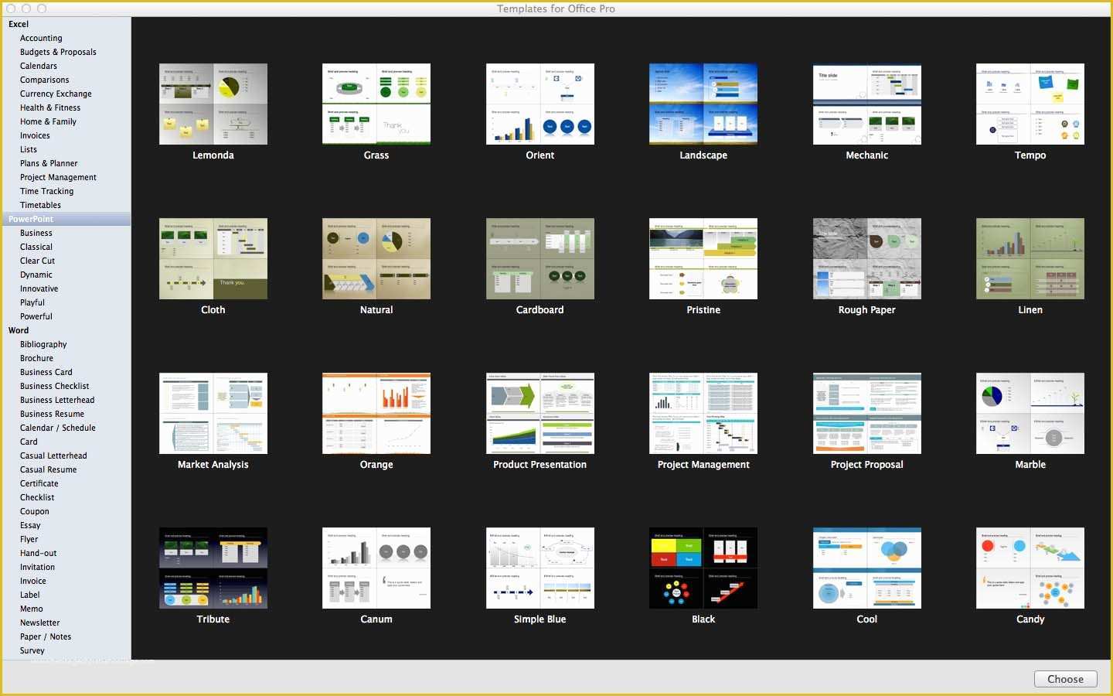The height and width of the screenshot is (696, 1113).
Task: Select the Bibliography category
Action: click(43, 344)
